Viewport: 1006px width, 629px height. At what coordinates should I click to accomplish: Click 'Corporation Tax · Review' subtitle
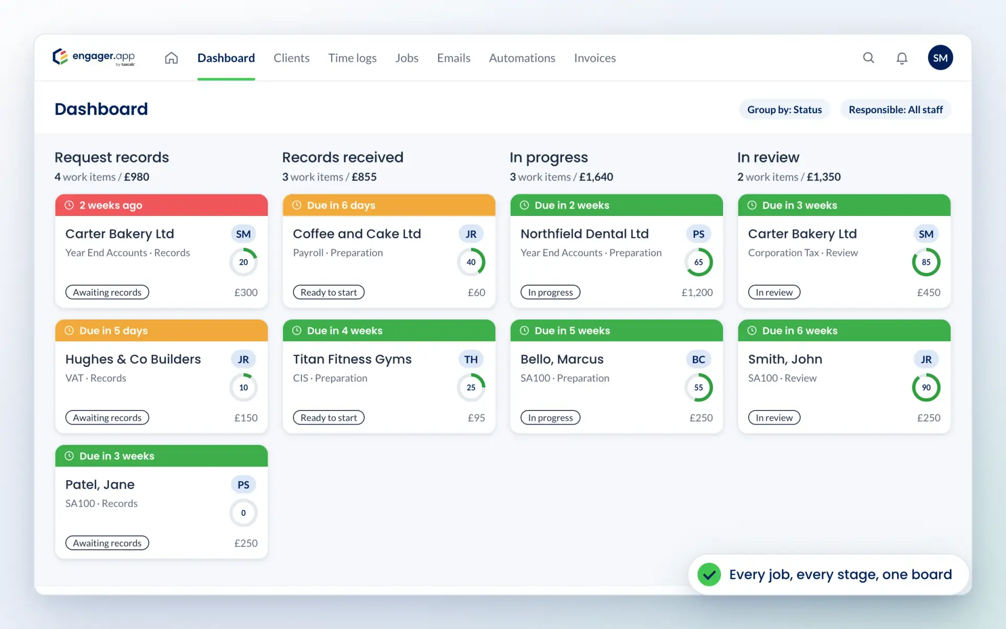[x=803, y=253]
